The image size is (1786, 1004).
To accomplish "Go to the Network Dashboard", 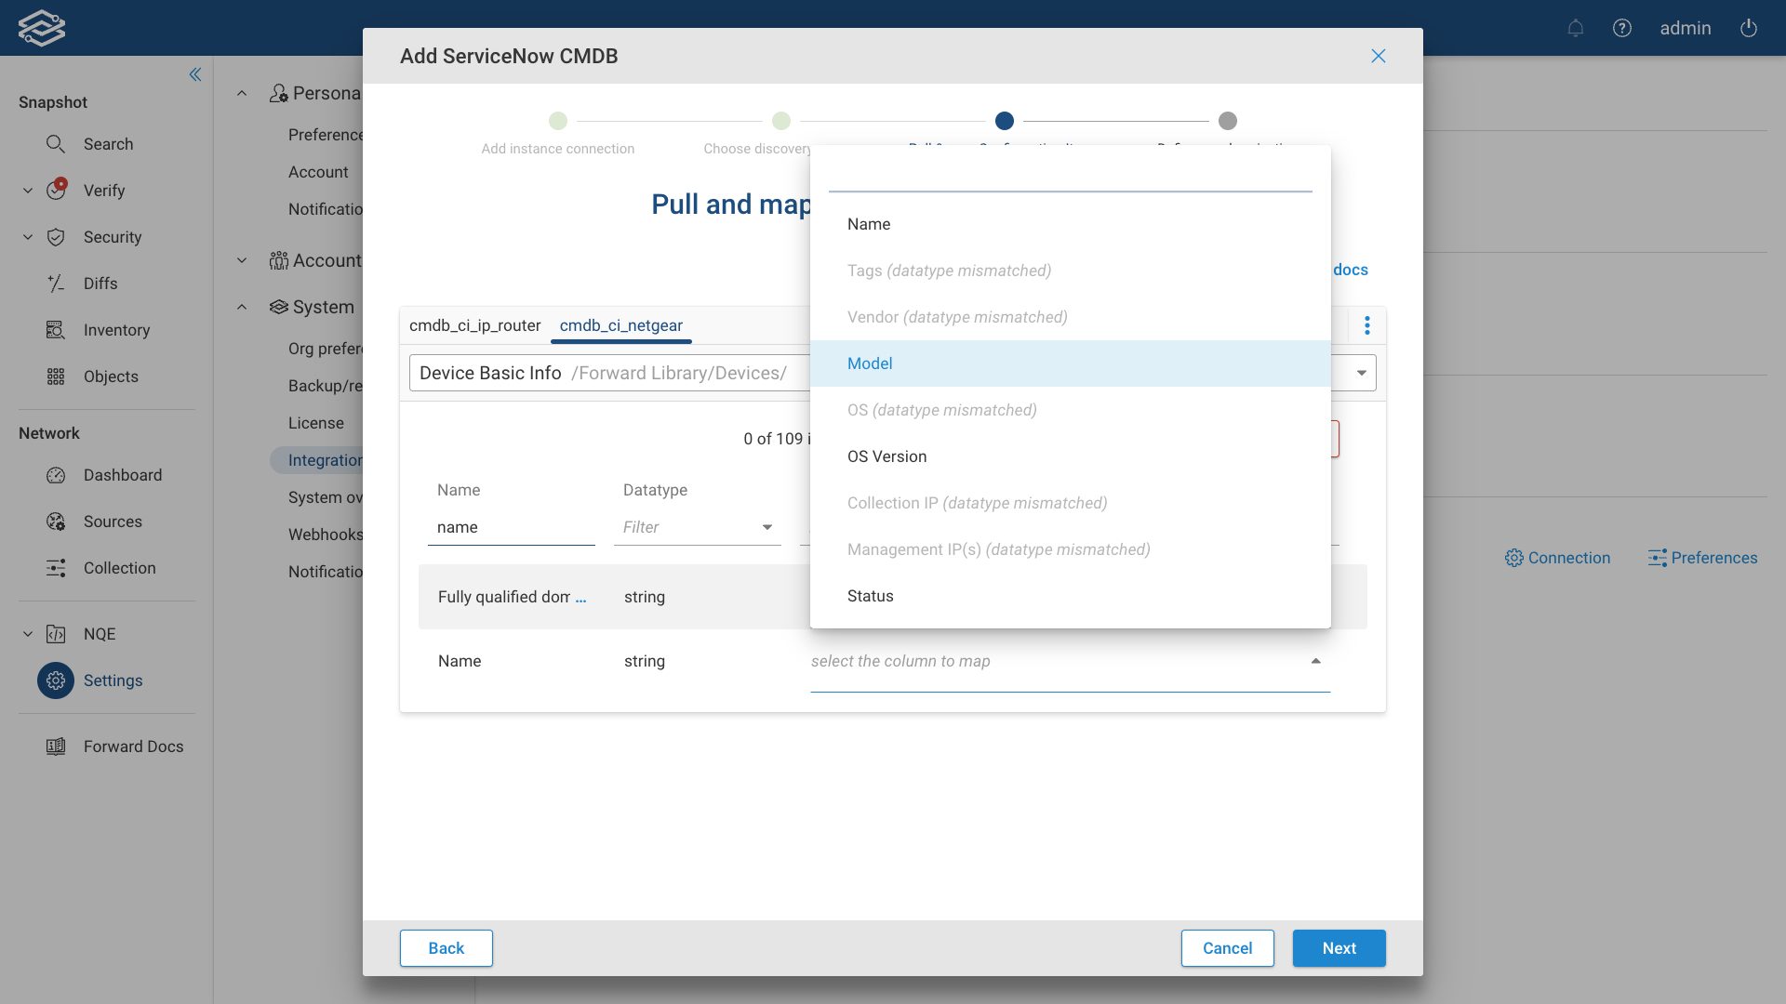I will coord(122,475).
